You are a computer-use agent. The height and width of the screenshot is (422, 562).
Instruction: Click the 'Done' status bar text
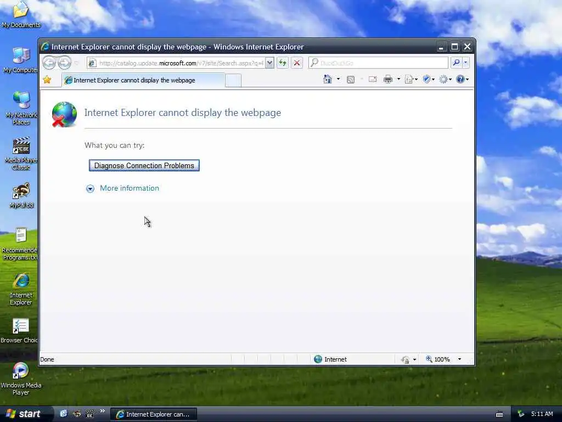coord(47,359)
